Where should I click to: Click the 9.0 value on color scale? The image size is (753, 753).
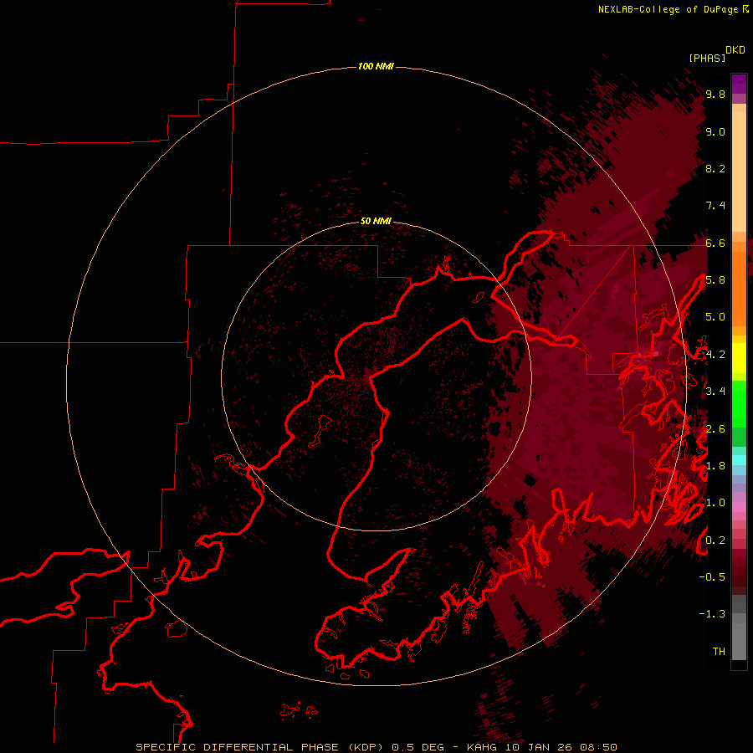tap(715, 131)
